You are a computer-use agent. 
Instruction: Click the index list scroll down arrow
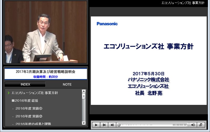click(84, 123)
